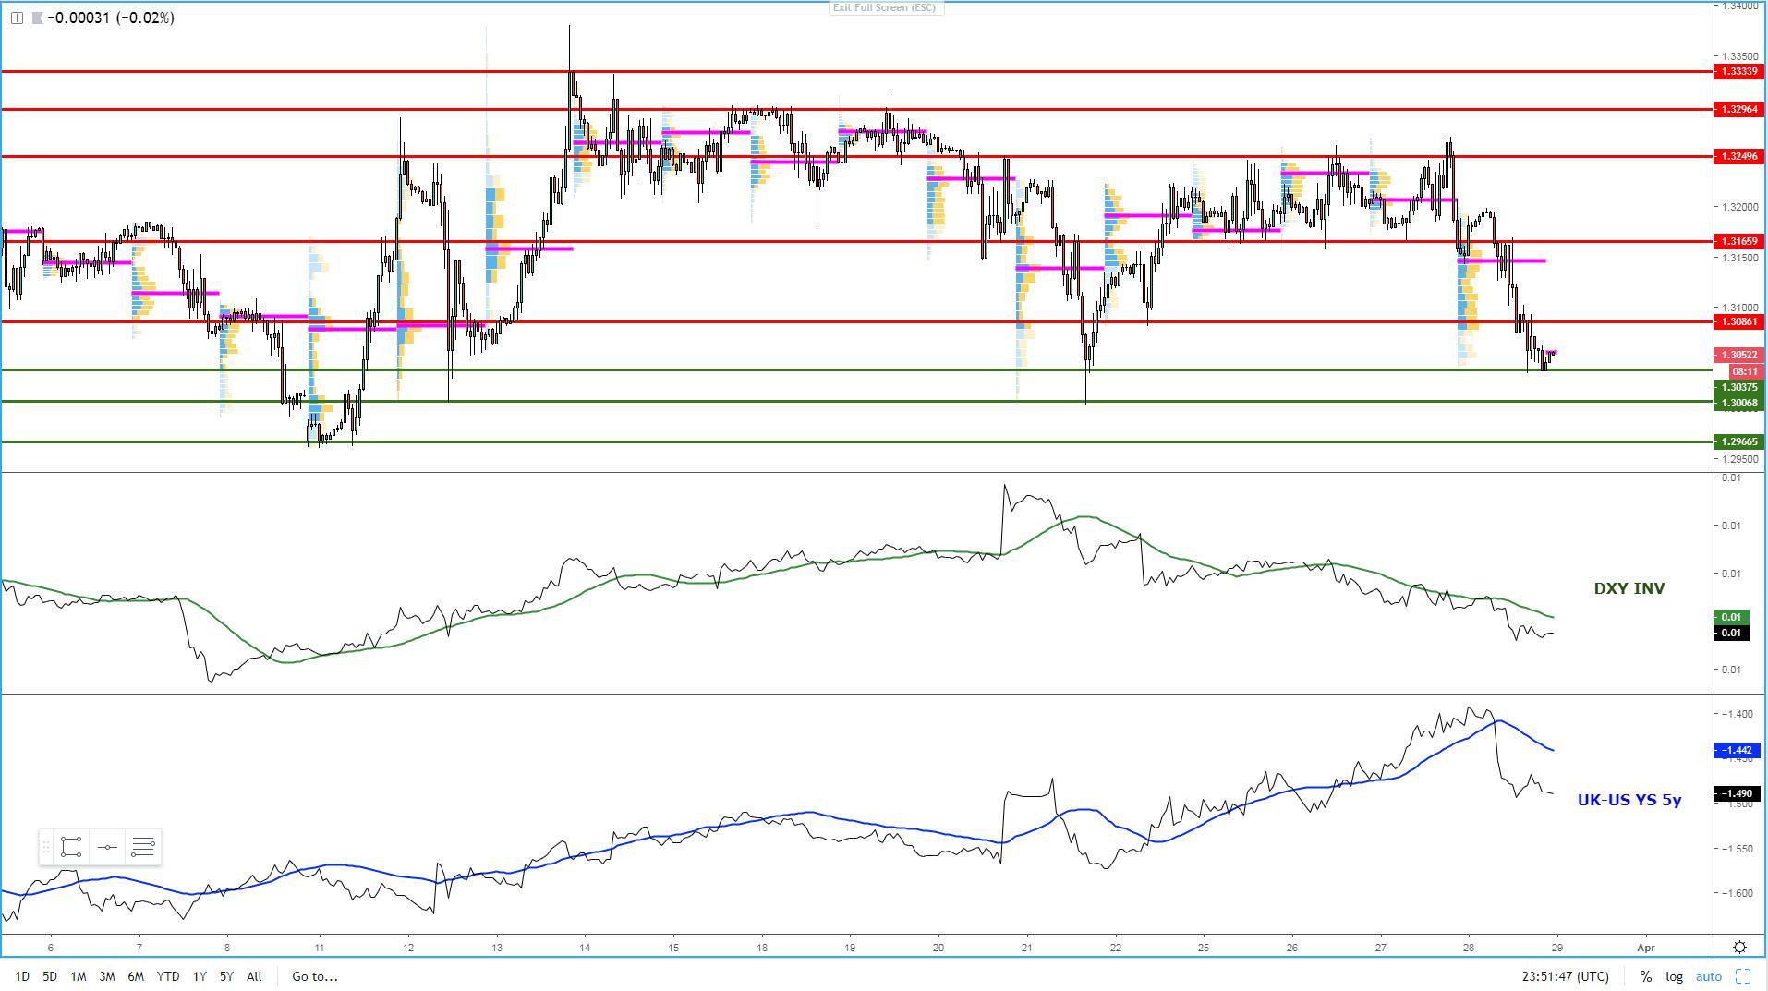Select the 1.30375 green price level label
Image resolution: width=1768 pixels, height=991 pixels.
pyautogui.click(x=1738, y=388)
